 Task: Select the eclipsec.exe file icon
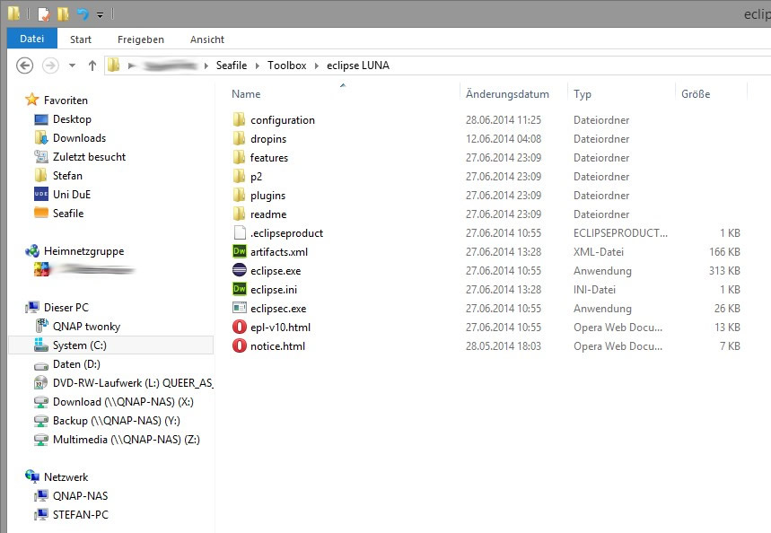coord(239,308)
